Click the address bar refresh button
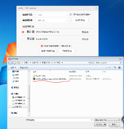Image resolution: width=124 pixels, height=129 pixels. click(92, 63)
